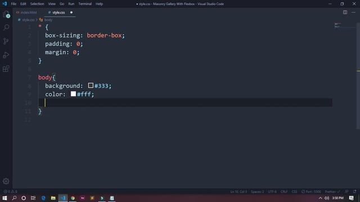Click the VS Code logo in title bar

pyautogui.click(x=4, y=4)
